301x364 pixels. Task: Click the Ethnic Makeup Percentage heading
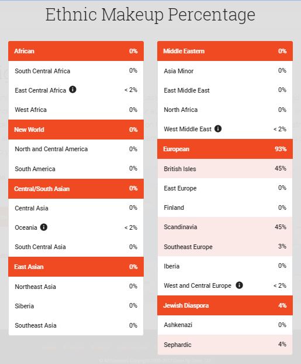150,15
